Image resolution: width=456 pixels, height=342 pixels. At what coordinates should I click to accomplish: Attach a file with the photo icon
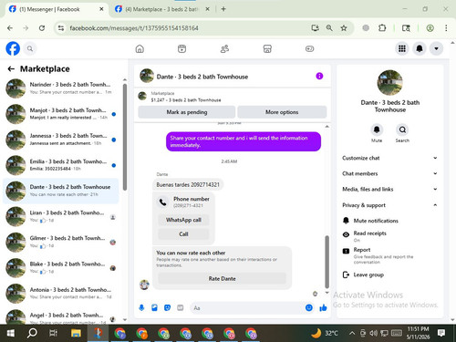coord(154,308)
